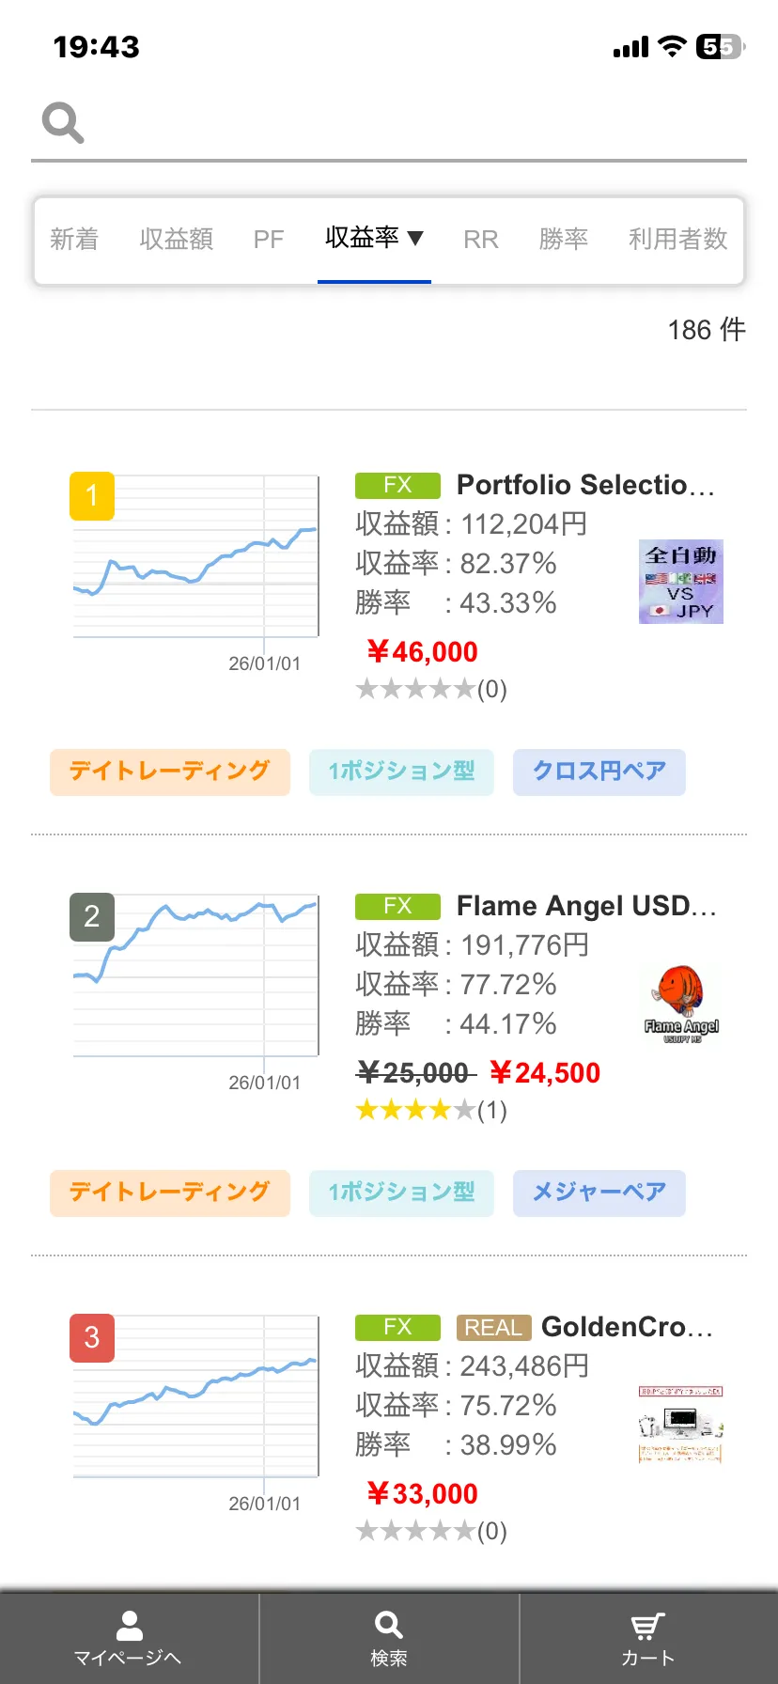
Task: Select the PF sort tab
Action: click(x=269, y=240)
